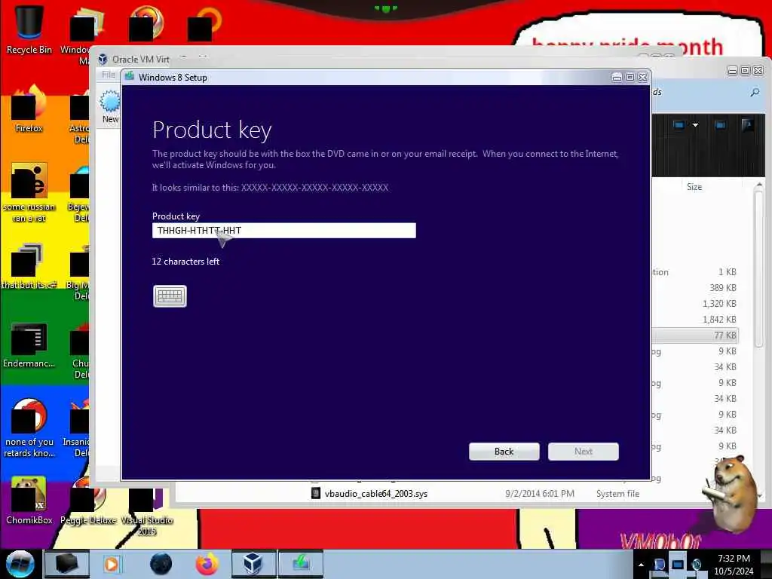The height and width of the screenshot is (579, 772).
Task: Click the change view icon in Explorer toolbar
Action: (679, 125)
